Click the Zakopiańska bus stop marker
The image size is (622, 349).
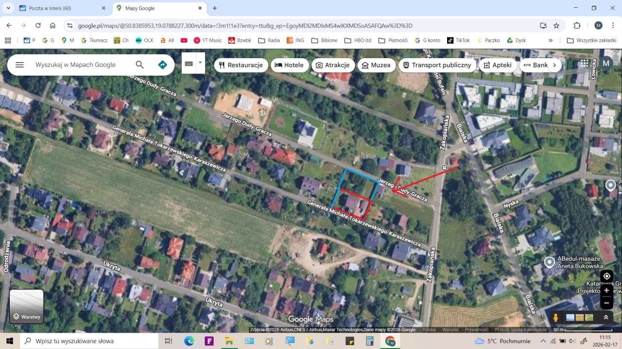point(444,168)
